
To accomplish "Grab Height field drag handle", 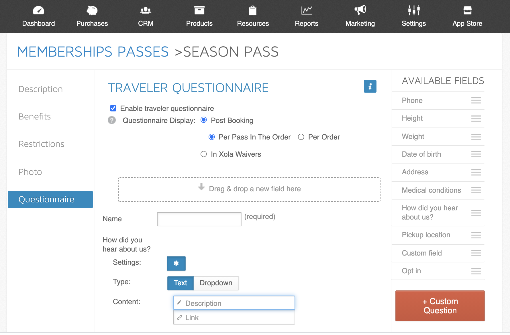I will click(476, 118).
